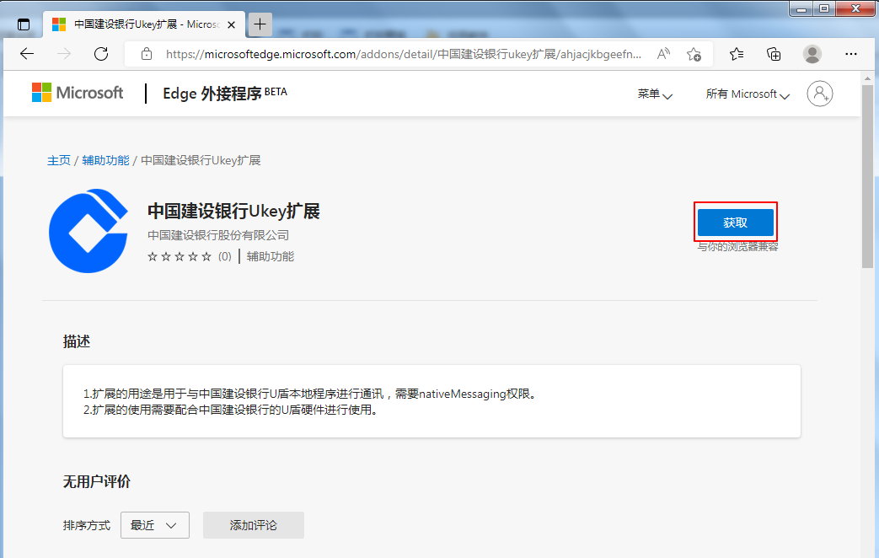Open the Favorites list icon
This screenshot has height=558, width=879.
(x=737, y=54)
